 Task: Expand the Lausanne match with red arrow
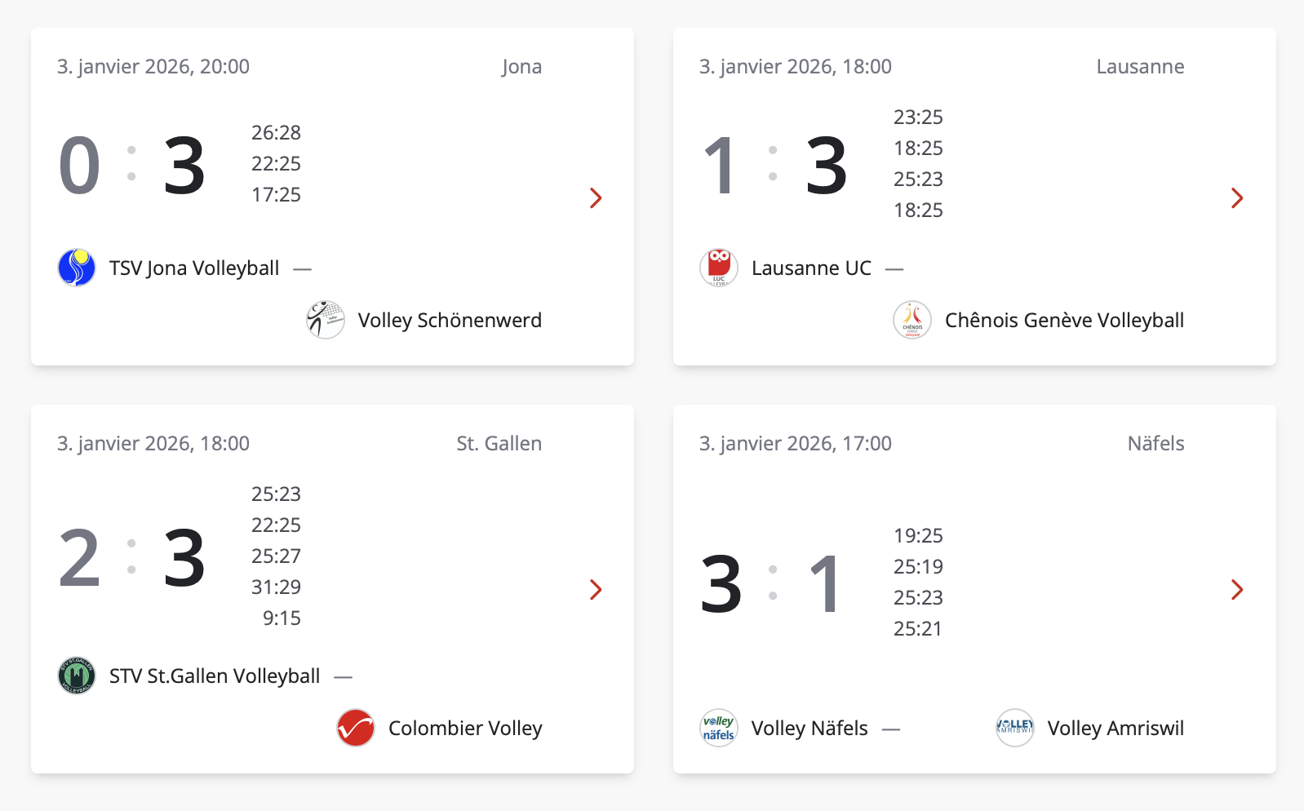coord(1237,197)
